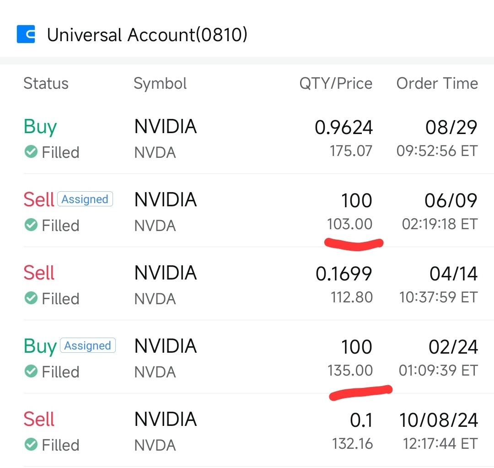Click the Filled checkmark icon for the 06/09 order
This screenshot has width=494, height=468.
tap(31, 225)
